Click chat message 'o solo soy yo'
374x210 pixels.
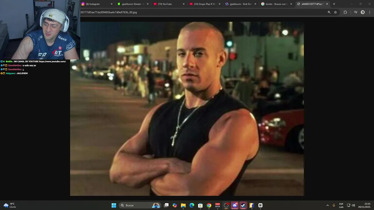tap(30, 66)
